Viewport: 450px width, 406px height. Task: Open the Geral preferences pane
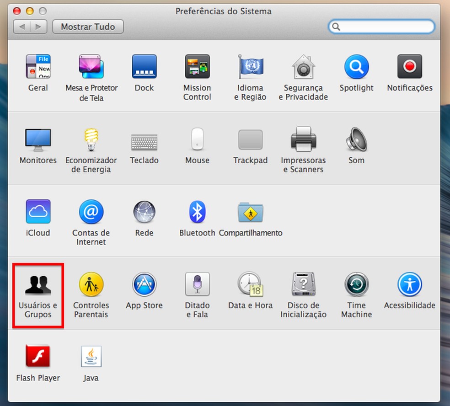pyautogui.click(x=38, y=67)
